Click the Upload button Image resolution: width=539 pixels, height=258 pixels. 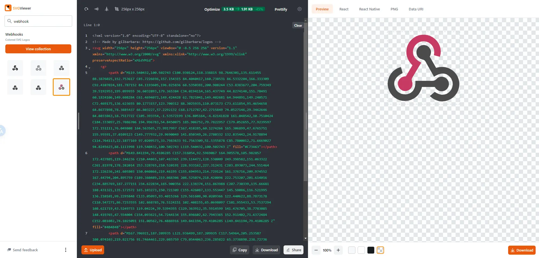93,250
